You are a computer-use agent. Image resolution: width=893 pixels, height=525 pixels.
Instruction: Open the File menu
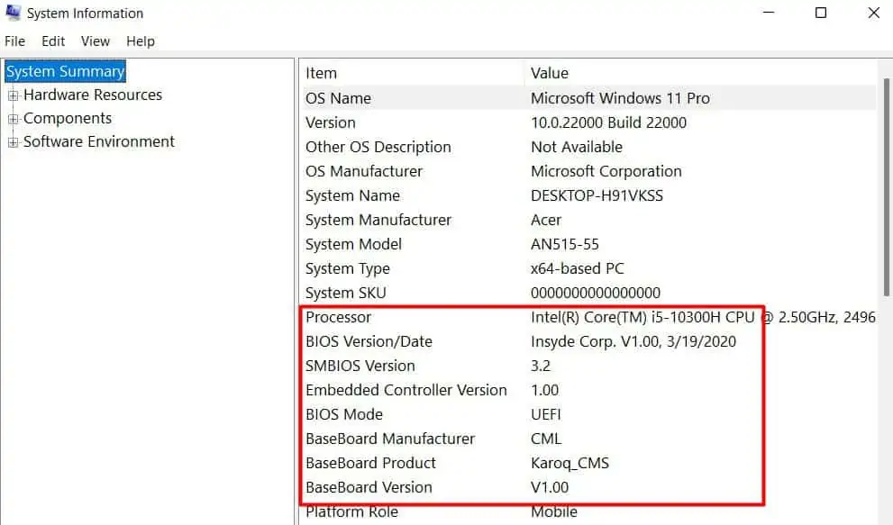14,41
